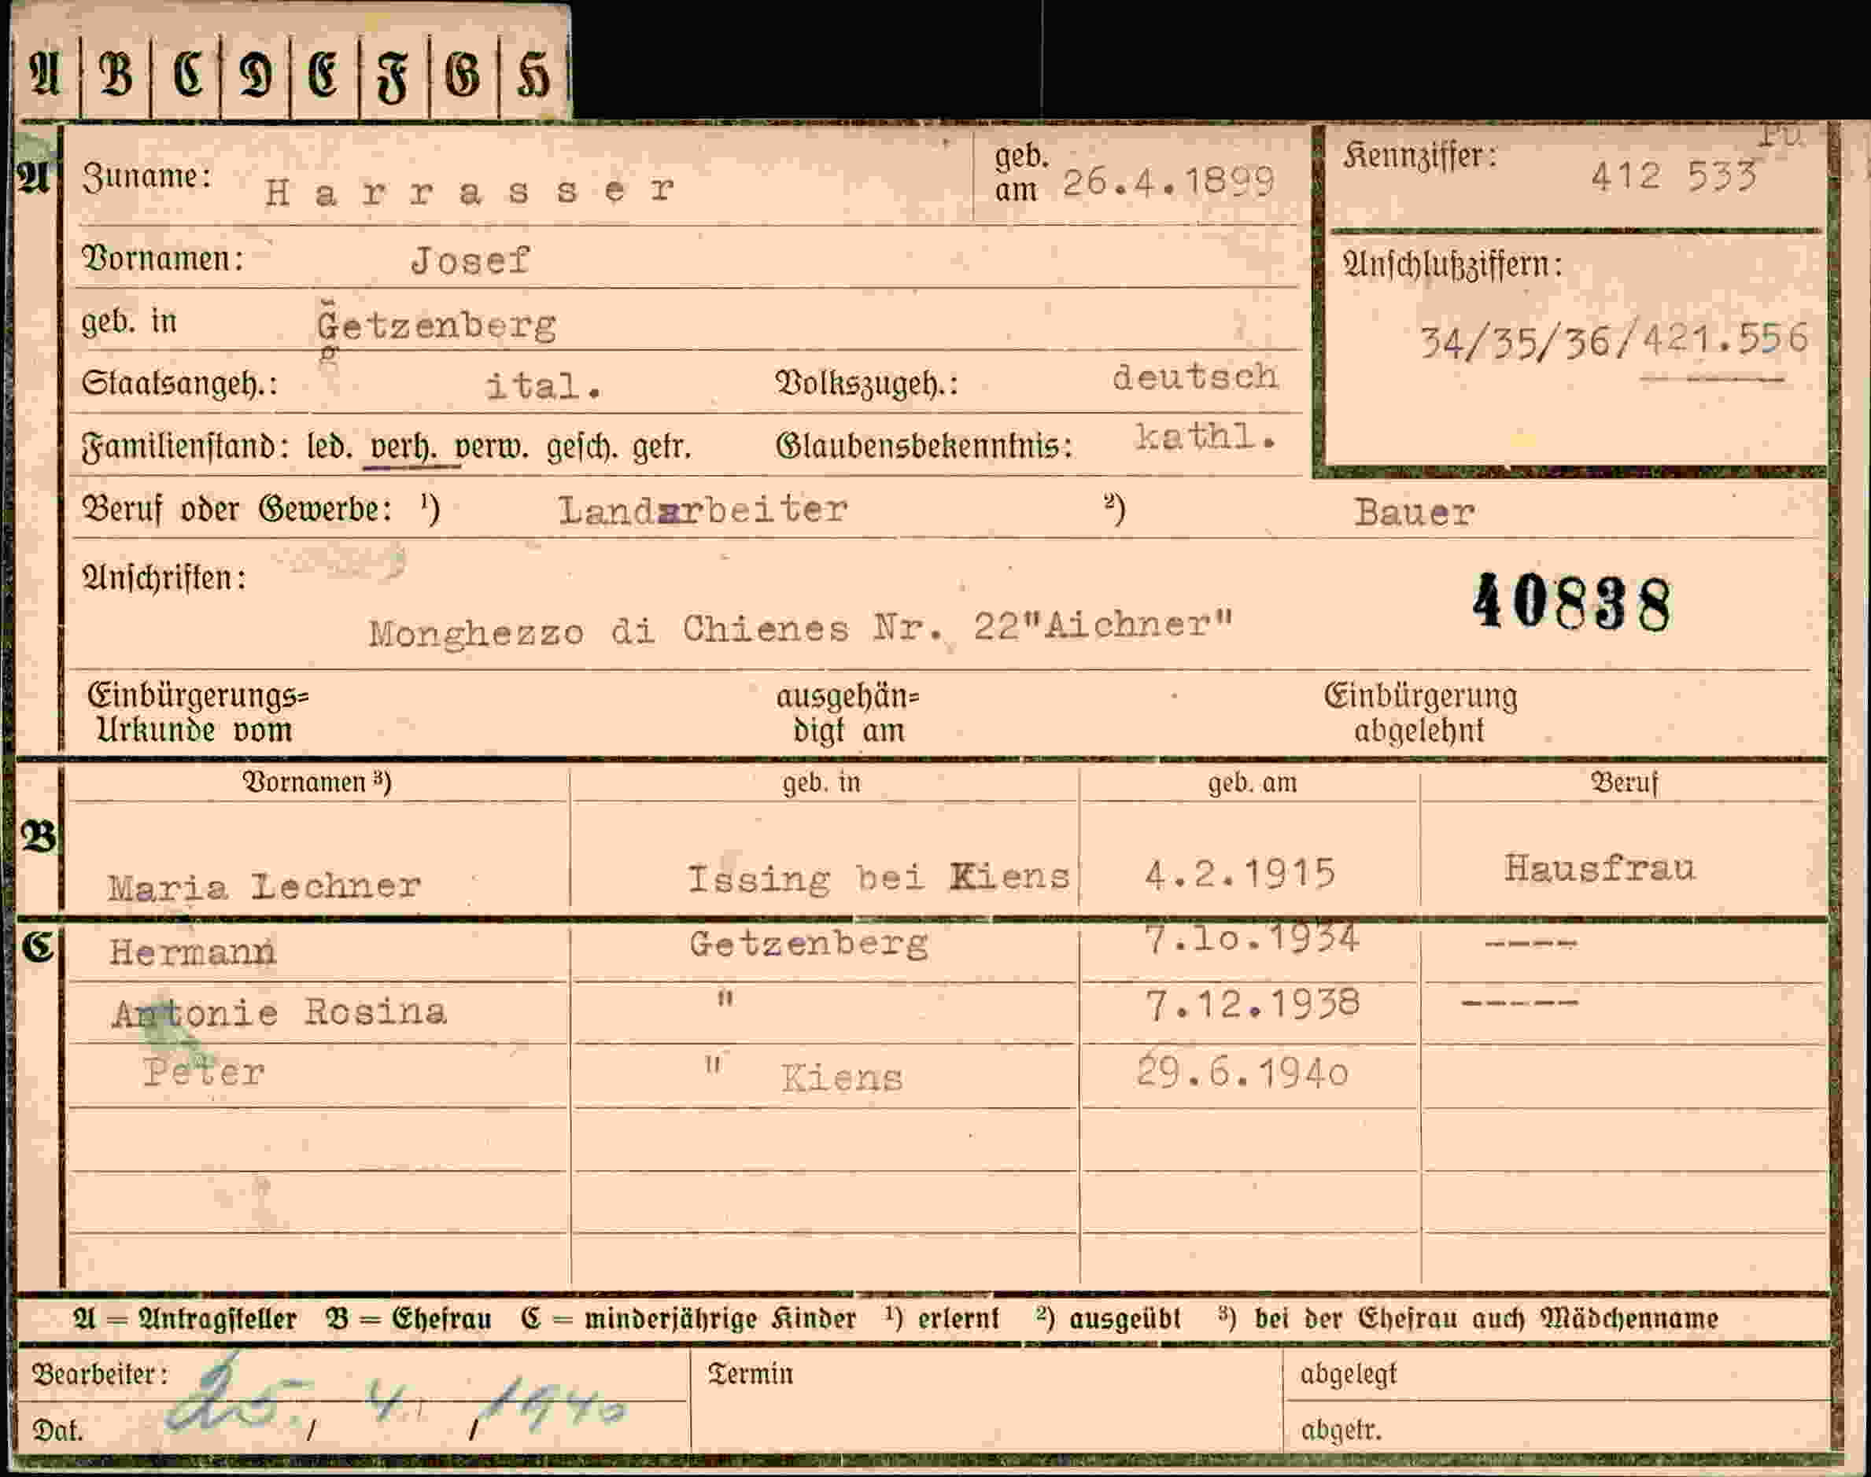Screen dimensions: 1871x1477
Task: Click 'Einbürgerungs-Urkunde vom' label
Action: coord(197,713)
